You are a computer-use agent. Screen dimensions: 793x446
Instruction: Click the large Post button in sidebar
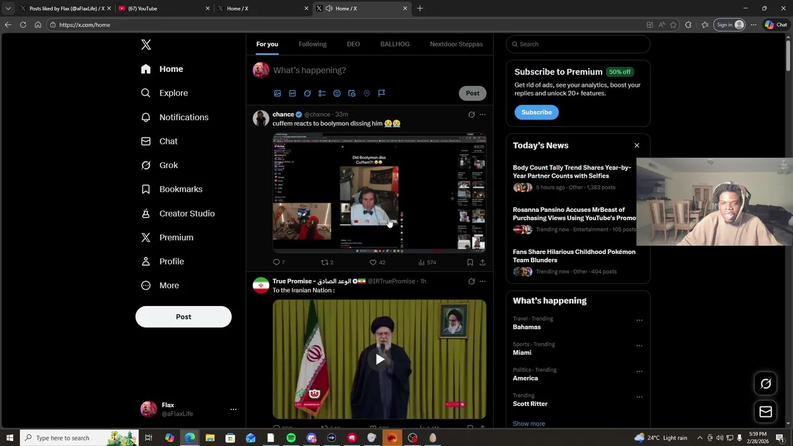pyautogui.click(x=183, y=317)
